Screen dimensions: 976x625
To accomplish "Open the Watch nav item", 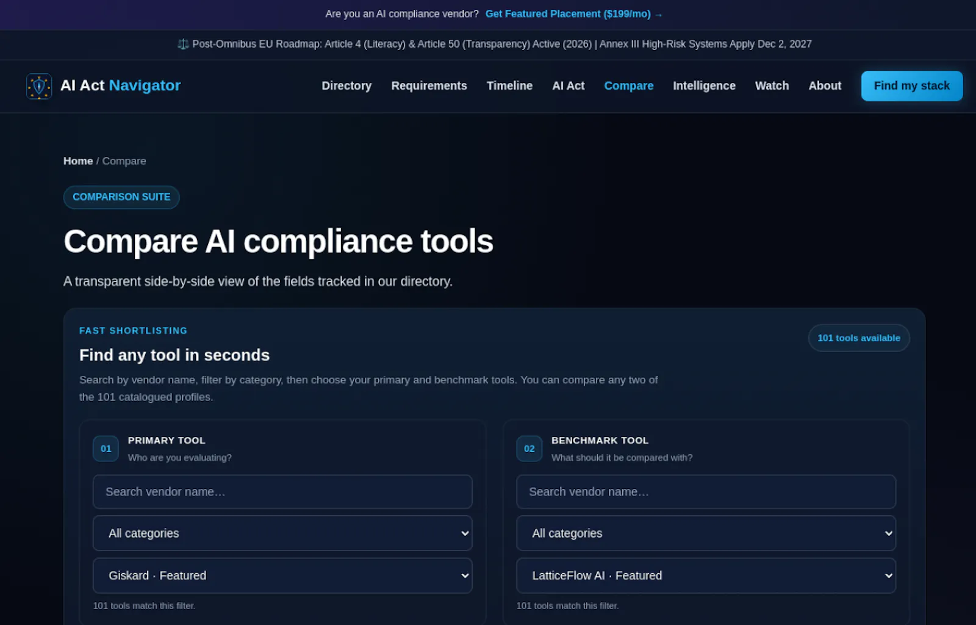I will [772, 86].
